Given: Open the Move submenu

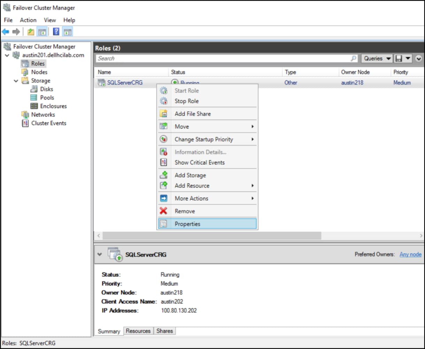Looking at the screenshot, I should 207,127.
